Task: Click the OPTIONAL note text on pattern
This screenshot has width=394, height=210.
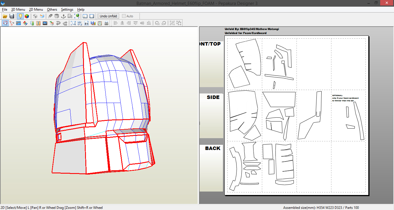Action: click(345, 98)
